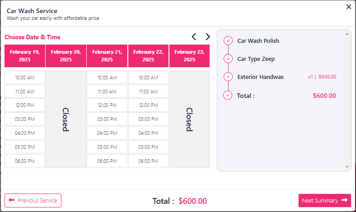
Task: Select the February 19, 2025 column header
Action: click(25, 56)
